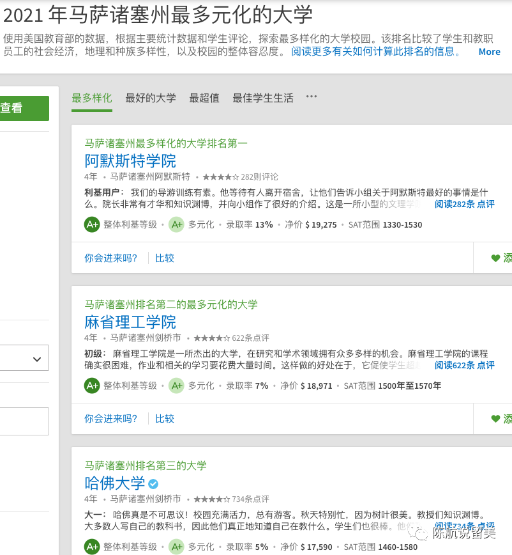Image resolution: width=512 pixels, height=555 pixels.
Task: Open the 阅读更多有关如何计算此排名的信息 link
Action: click(376, 52)
